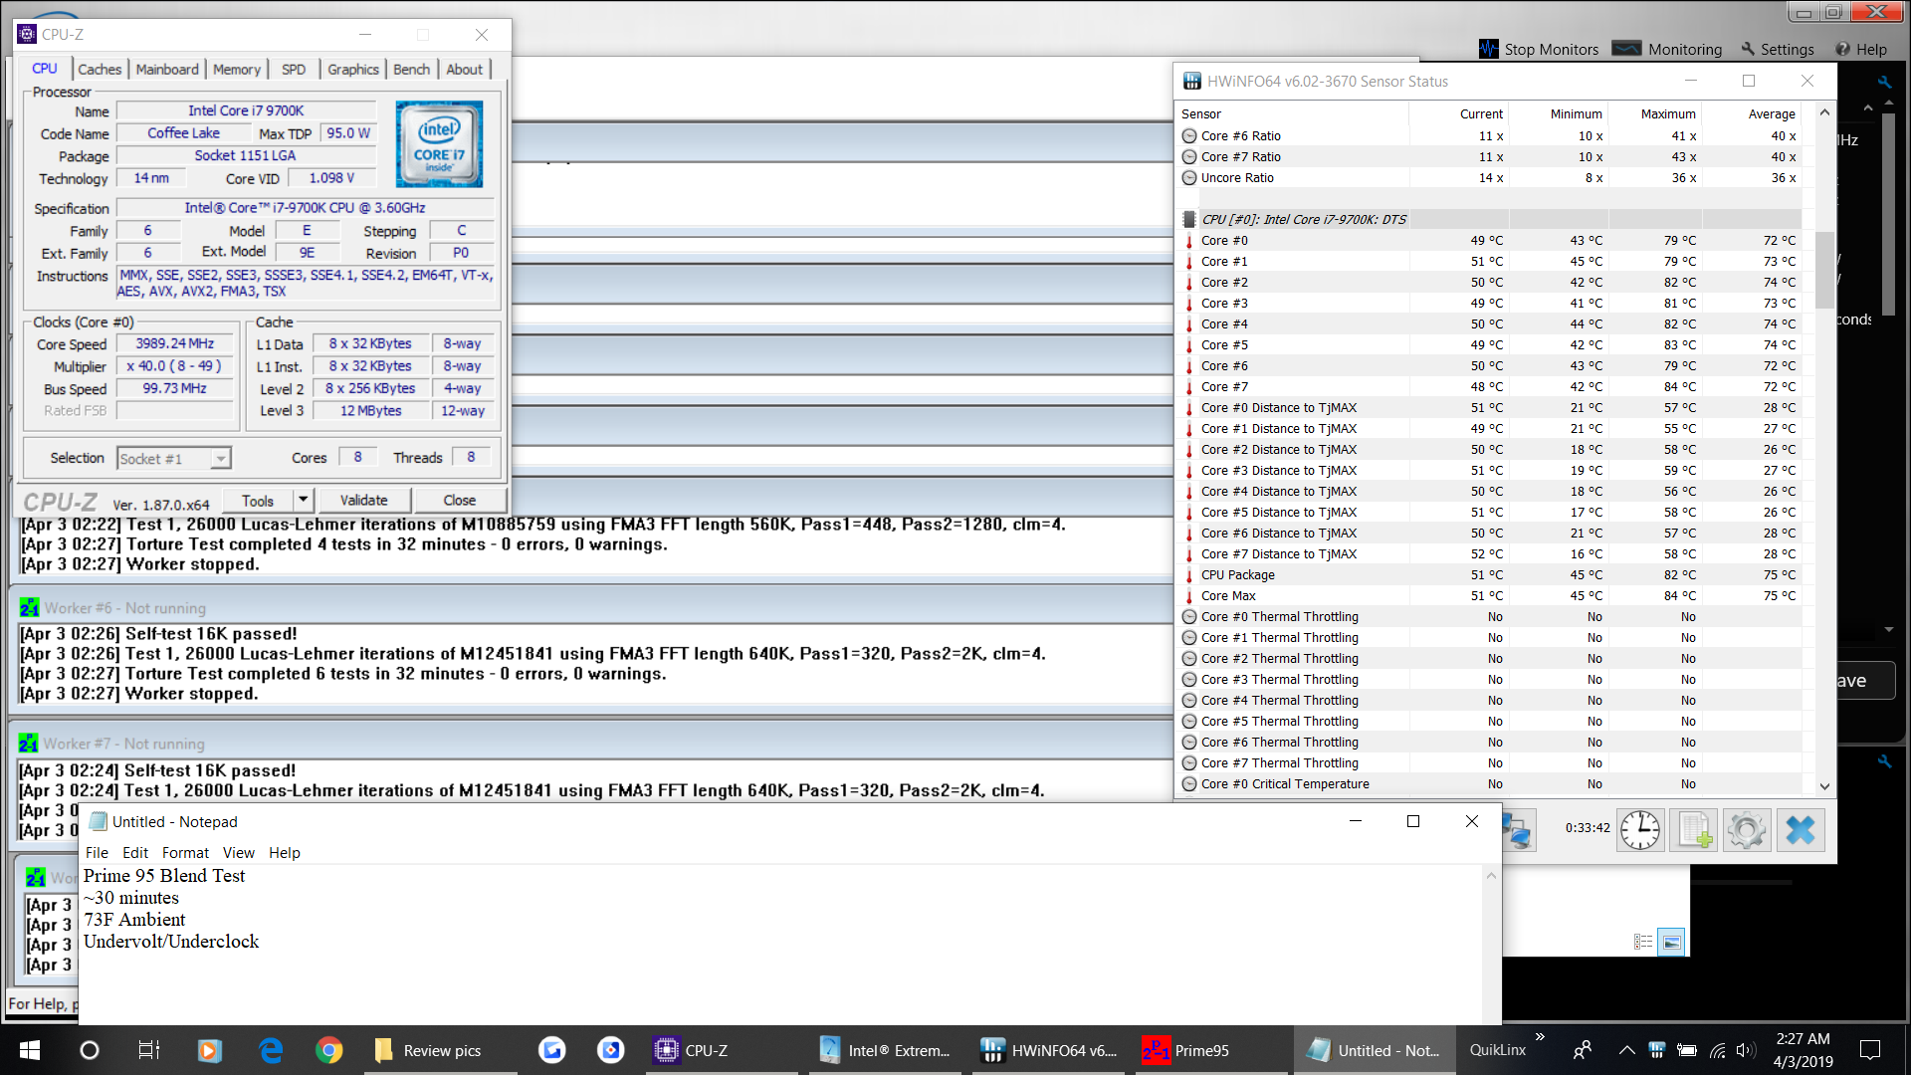Switch to the SPD tab
Viewport: 1911px width, 1075px height.
coord(294,69)
